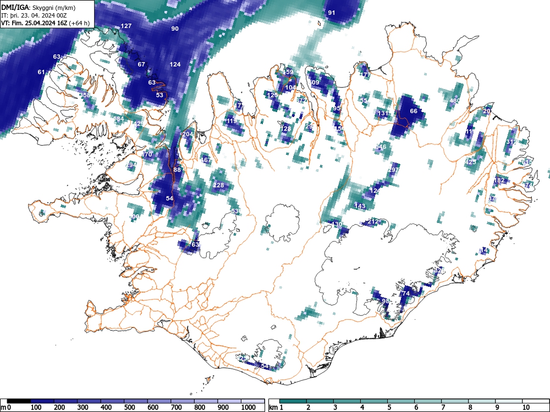This screenshot has height=412, width=550.
Task: Click the visibility value 425 on the map
Action: [470, 162]
